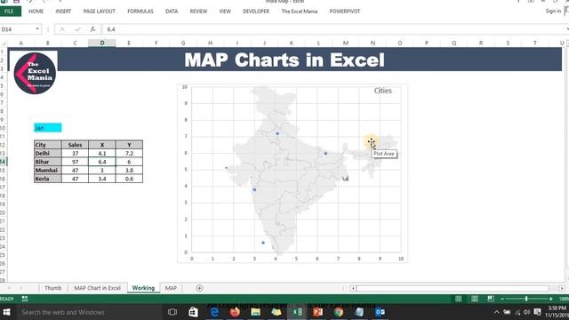Click the horizontal scrollbar left arrow
Image resolution: width=569 pixels, height=320 pixels.
tap(353, 288)
